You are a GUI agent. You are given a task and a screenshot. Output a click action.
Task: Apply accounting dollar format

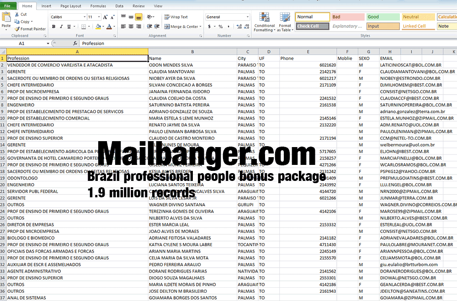coord(209,26)
